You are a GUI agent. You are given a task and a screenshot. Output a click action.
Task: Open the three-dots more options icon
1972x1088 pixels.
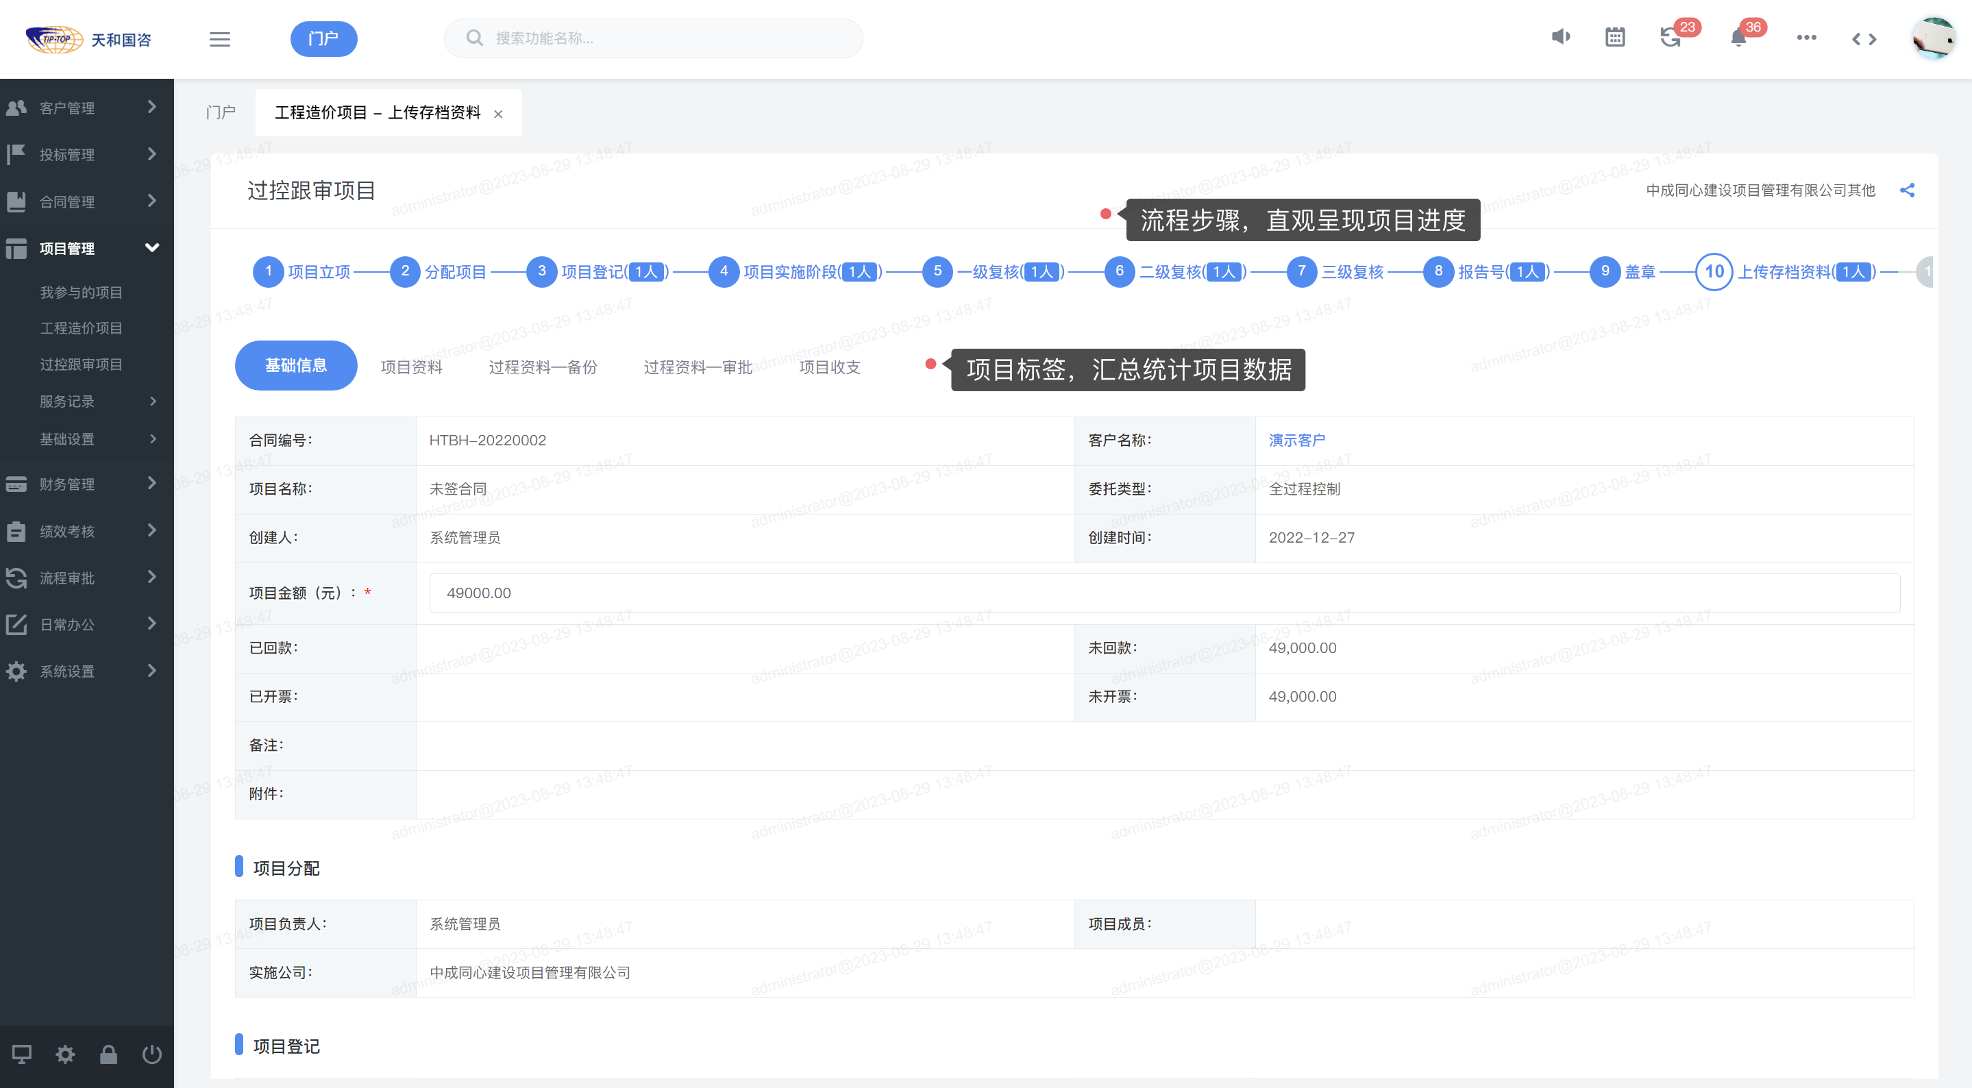(1806, 38)
